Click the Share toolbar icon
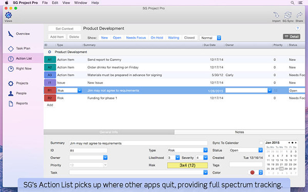Viewport: 308px width, 192px height. click(299, 15)
